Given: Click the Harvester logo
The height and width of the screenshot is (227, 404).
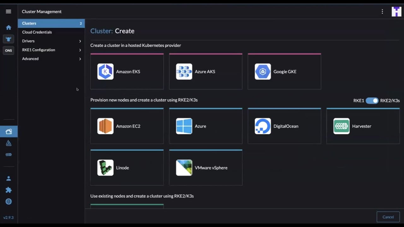Looking at the screenshot, I should [342, 126].
